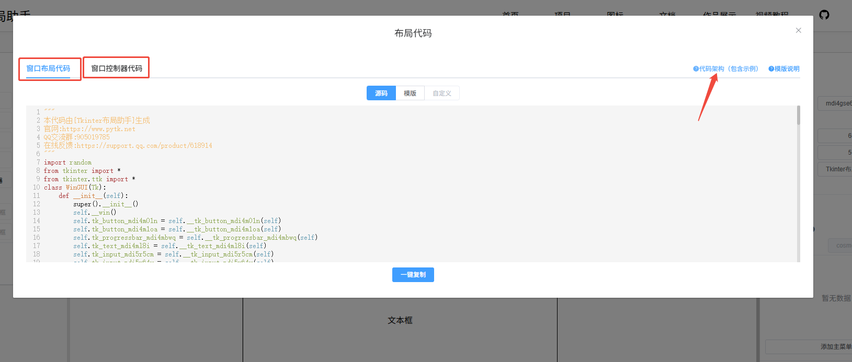Click the 在线反馈 support URL line
Screen dimensions: 852x362
(x=128, y=146)
